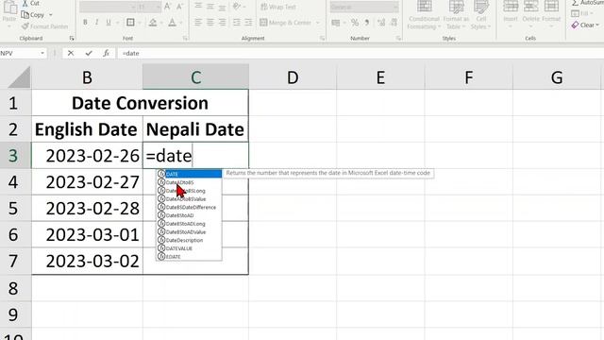This screenshot has width=604, height=340.
Task: Toggle Wrap Text
Action: point(278,7)
